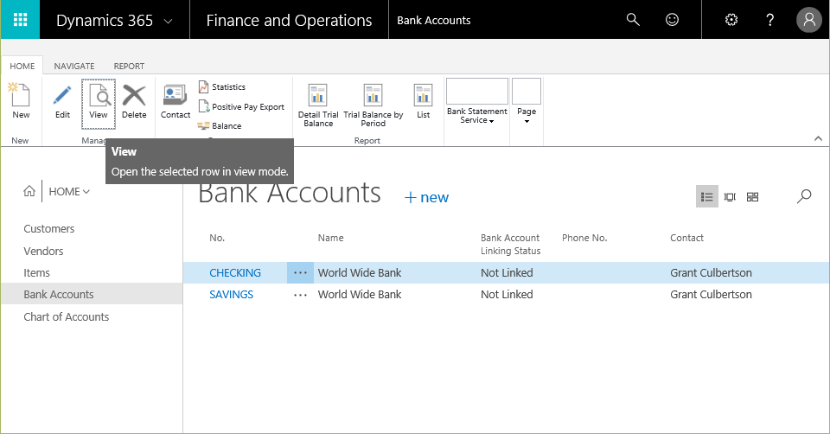Open the app launcher waffle icon
The height and width of the screenshot is (434, 830).
point(20,20)
